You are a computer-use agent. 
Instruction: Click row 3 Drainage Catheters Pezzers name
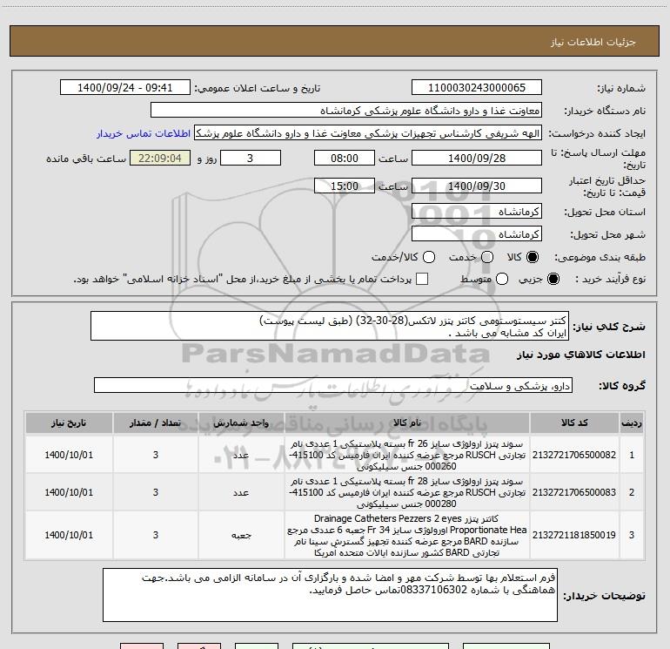click(x=407, y=535)
